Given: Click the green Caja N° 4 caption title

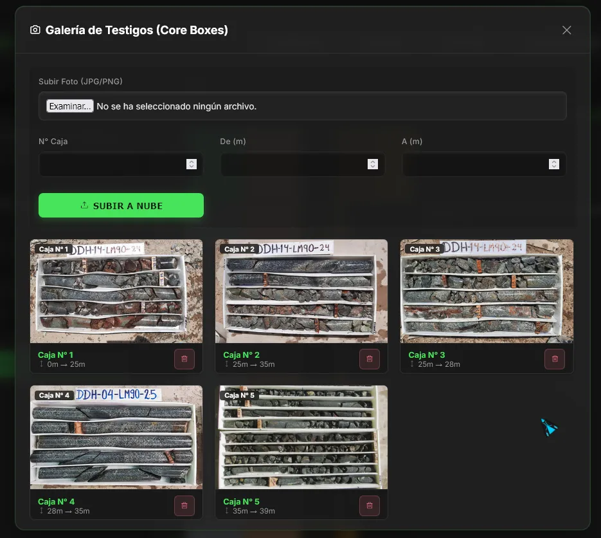Looking at the screenshot, I should (x=57, y=501).
